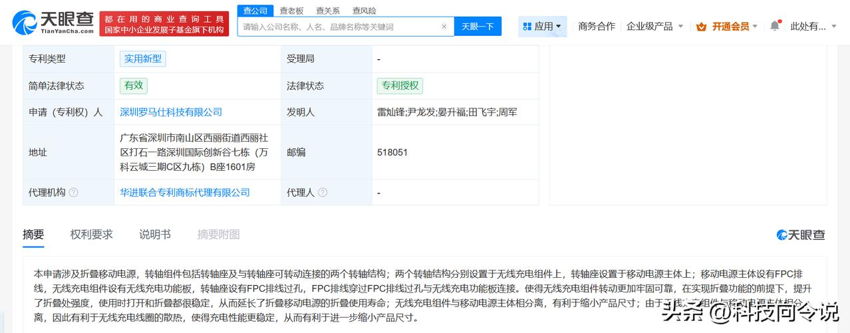Clear the search box with the X icon
This screenshot has height=333, width=850.
(444, 27)
